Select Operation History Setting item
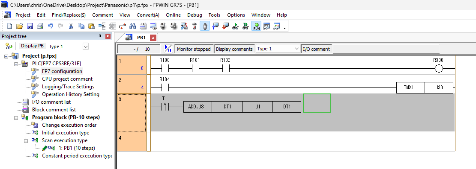Screen dimensions: 476x169 coord(70,94)
